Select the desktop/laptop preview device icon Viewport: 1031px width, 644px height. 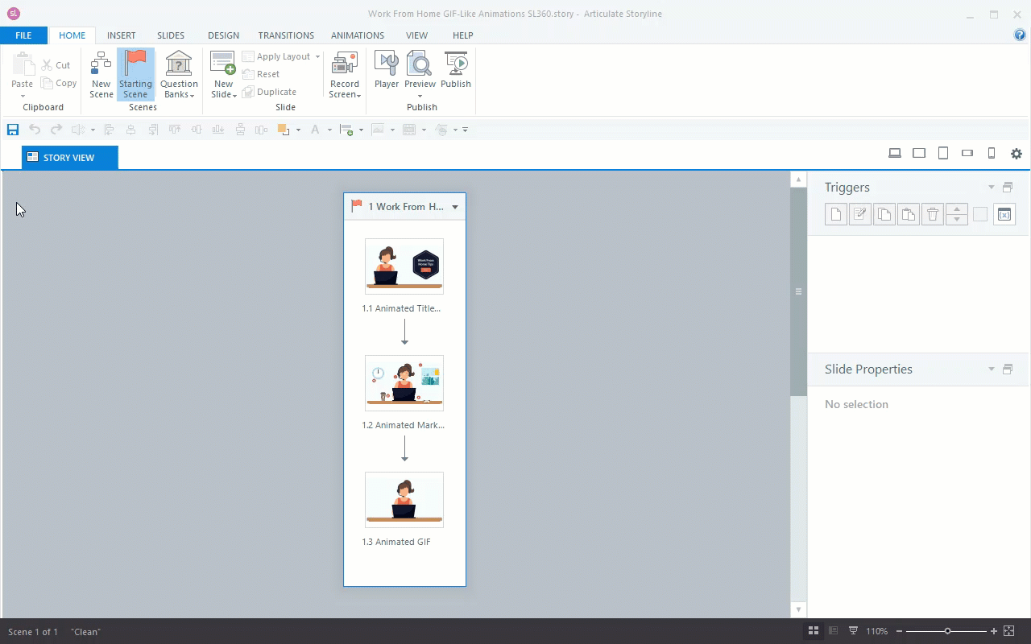coord(895,154)
